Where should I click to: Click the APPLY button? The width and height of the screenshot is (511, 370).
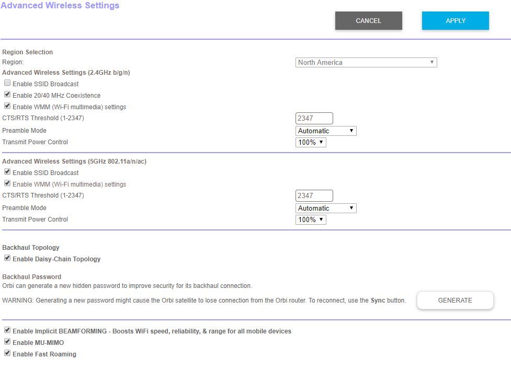pos(455,21)
